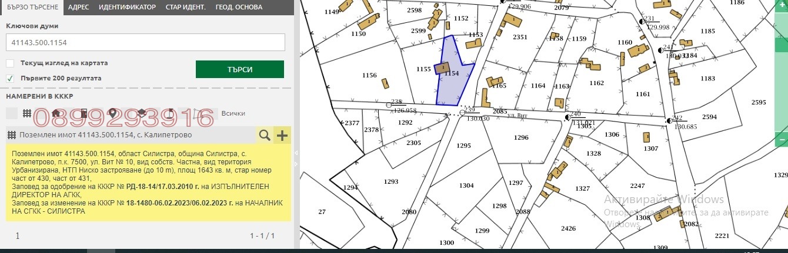Uncheck 'Първите 200 резултата' option
Screen dimensions: 788x253
coord(10,78)
